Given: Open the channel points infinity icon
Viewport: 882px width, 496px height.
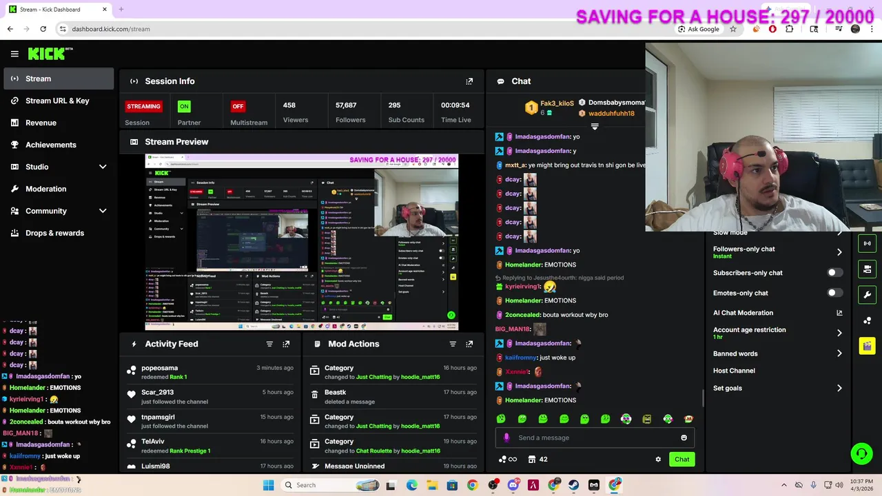Looking at the screenshot, I should 507,459.
